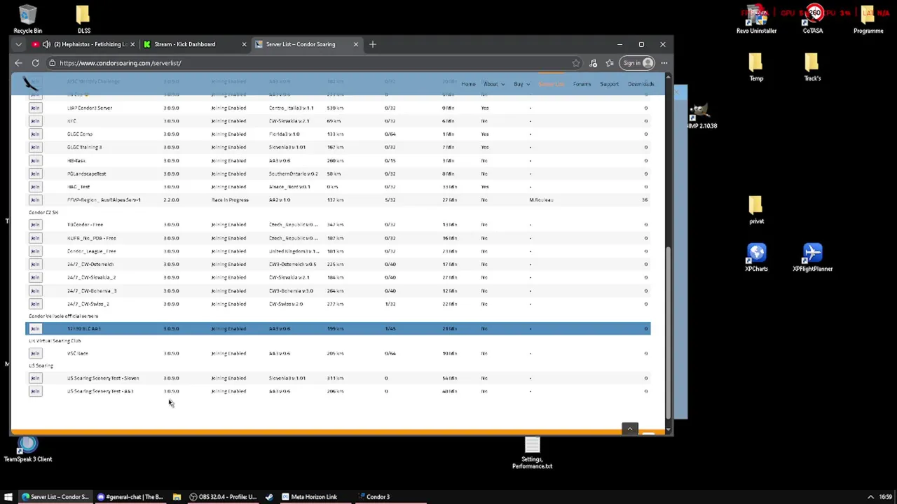
Task: Click the SouthernOntario landscape cell
Action: coord(293,174)
